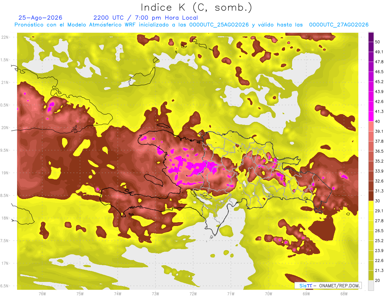Select the date text "25-Ago-2026"
Viewport: 386px width, 298px height.
pyautogui.click(x=40, y=18)
